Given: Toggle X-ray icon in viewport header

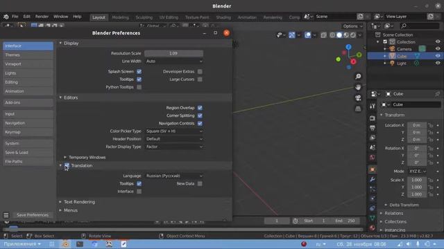Looking at the screenshot, I should click(x=324, y=35).
